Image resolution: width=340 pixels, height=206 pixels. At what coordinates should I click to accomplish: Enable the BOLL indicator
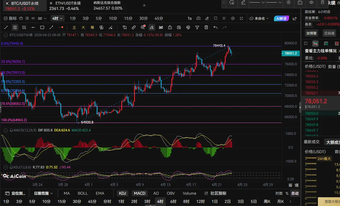[x=82, y=193]
